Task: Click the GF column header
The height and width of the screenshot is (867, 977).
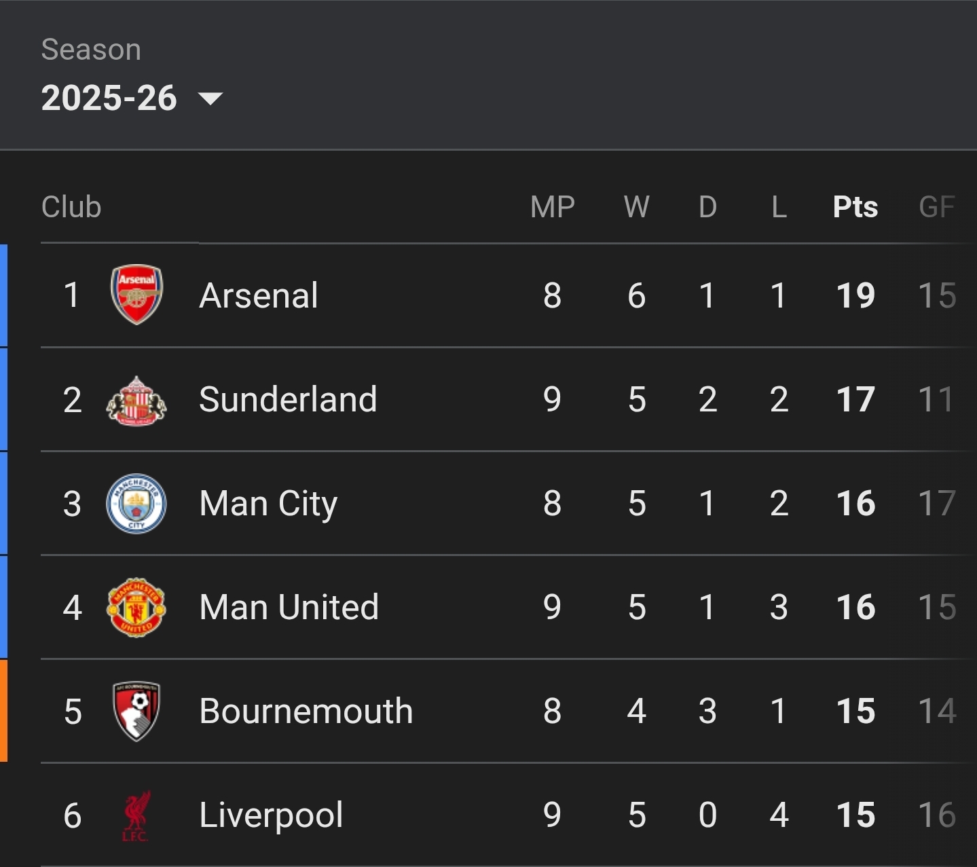Action: pyautogui.click(x=937, y=207)
